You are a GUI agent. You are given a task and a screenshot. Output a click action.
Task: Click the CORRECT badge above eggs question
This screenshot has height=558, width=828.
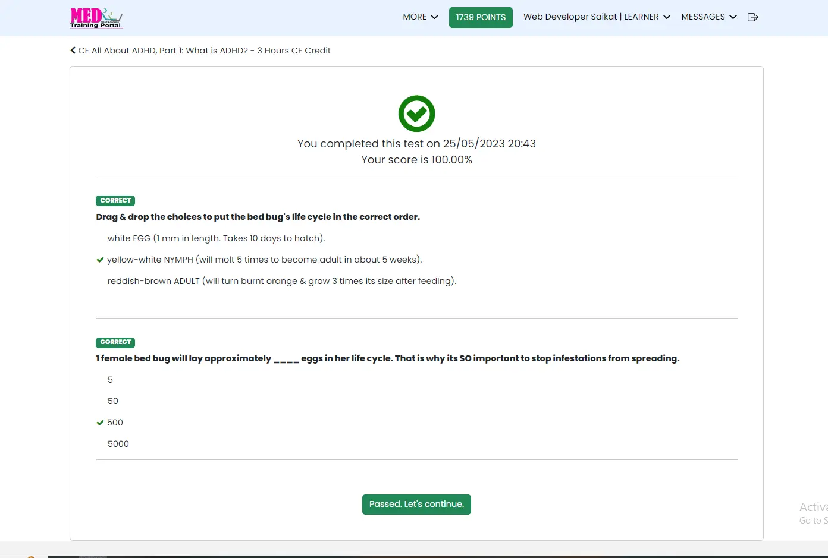coord(115,342)
